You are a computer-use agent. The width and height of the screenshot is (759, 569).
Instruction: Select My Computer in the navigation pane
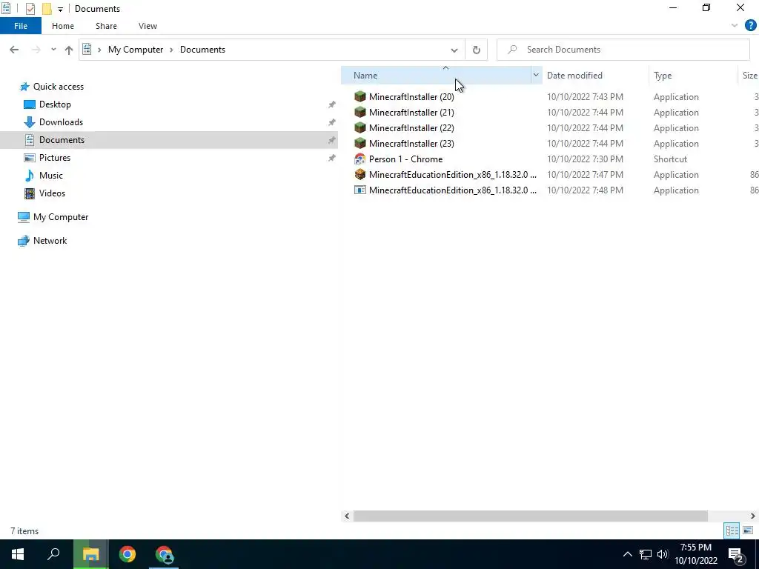pyautogui.click(x=61, y=217)
